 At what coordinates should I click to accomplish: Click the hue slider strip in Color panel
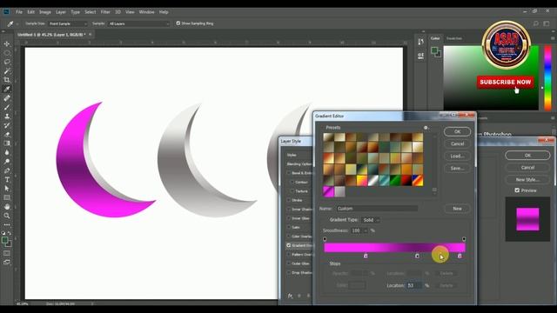(547, 77)
